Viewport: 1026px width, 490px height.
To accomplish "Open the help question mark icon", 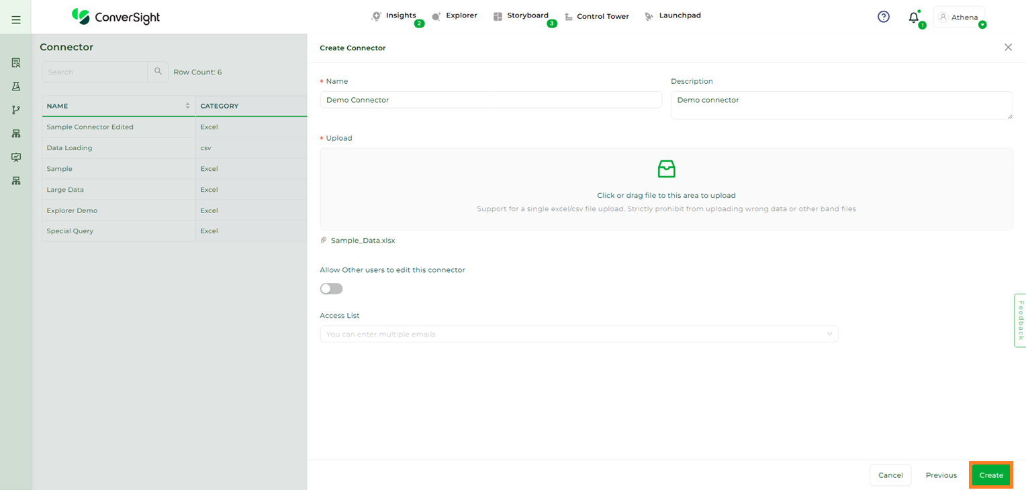I will coord(884,17).
